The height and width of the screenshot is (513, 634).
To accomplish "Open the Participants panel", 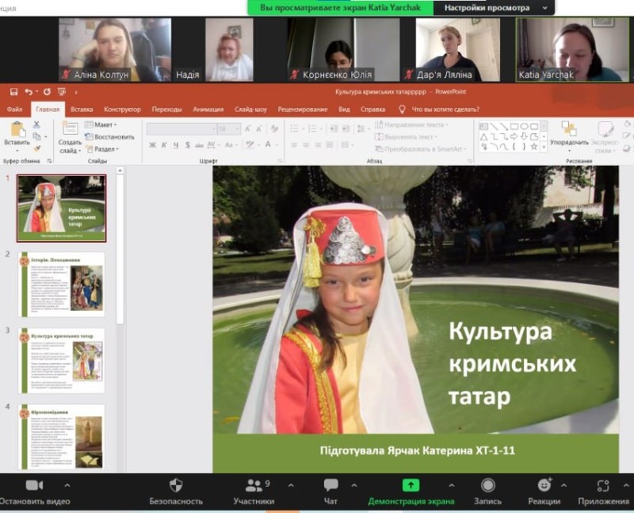I will [254, 485].
